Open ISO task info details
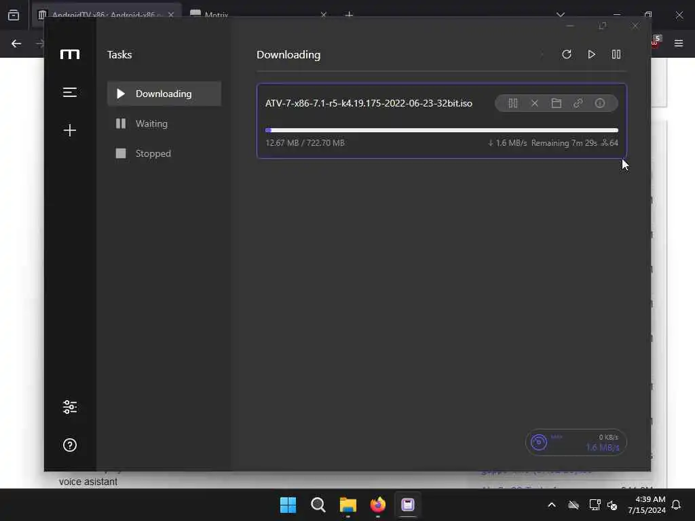695x521 pixels. pos(600,103)
